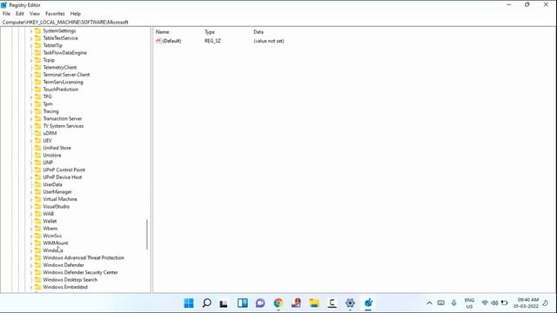557x313 pixels.
Task: Select the uDRM key folder icon
Action: 37,133
